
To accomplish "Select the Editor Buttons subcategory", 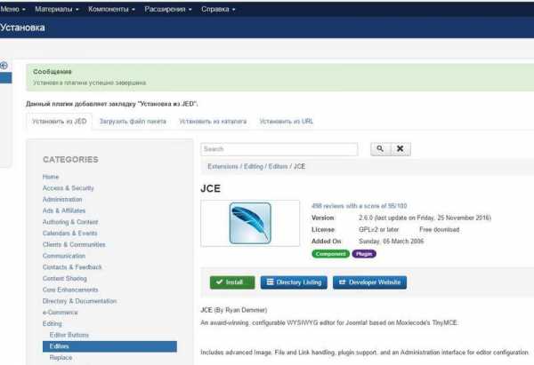I will click(69, 335).
